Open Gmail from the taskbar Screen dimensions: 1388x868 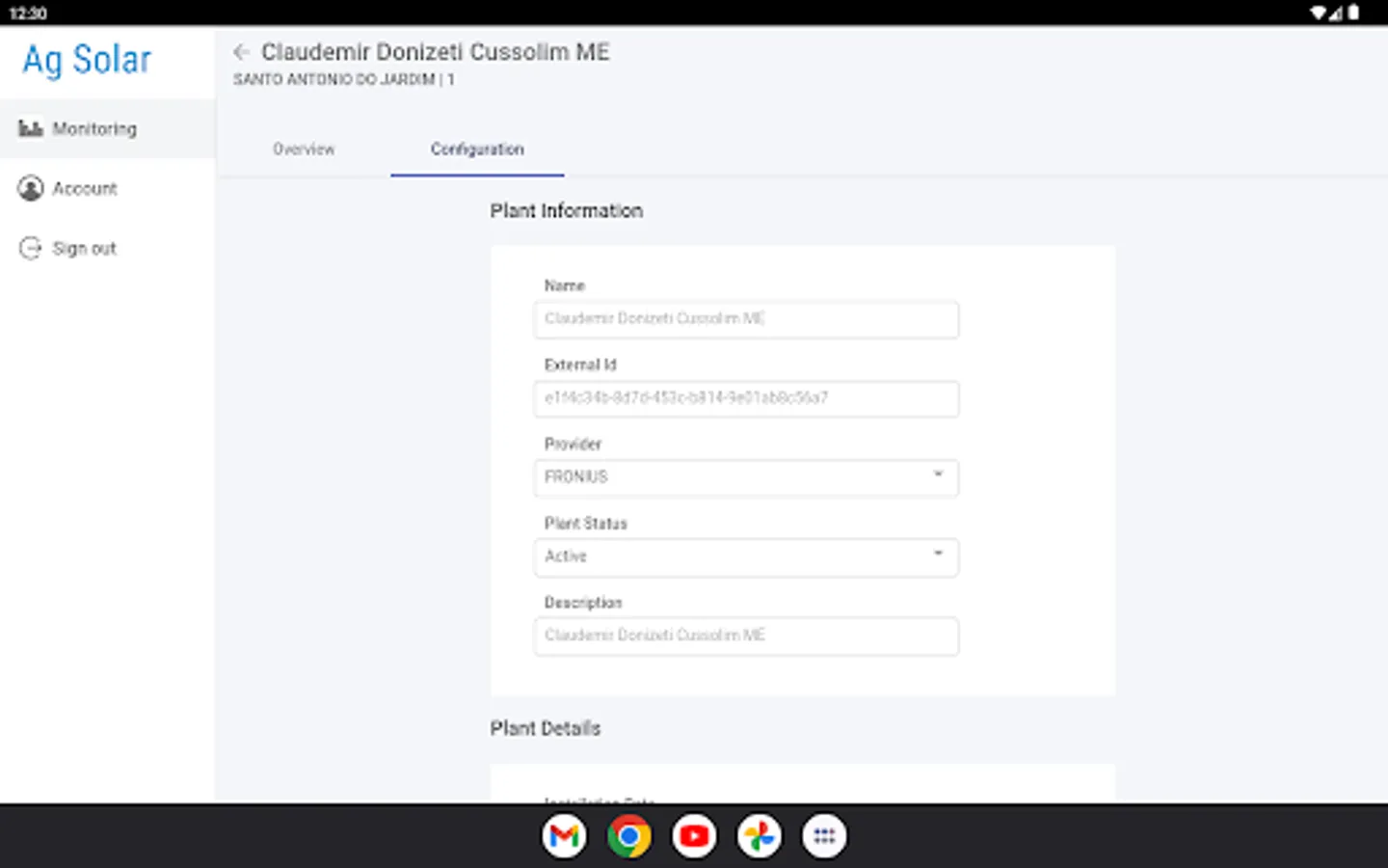[564, 836]
